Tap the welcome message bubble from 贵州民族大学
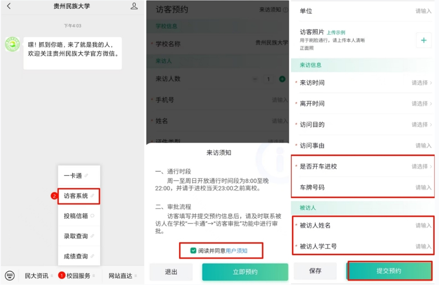 (73, 53)
